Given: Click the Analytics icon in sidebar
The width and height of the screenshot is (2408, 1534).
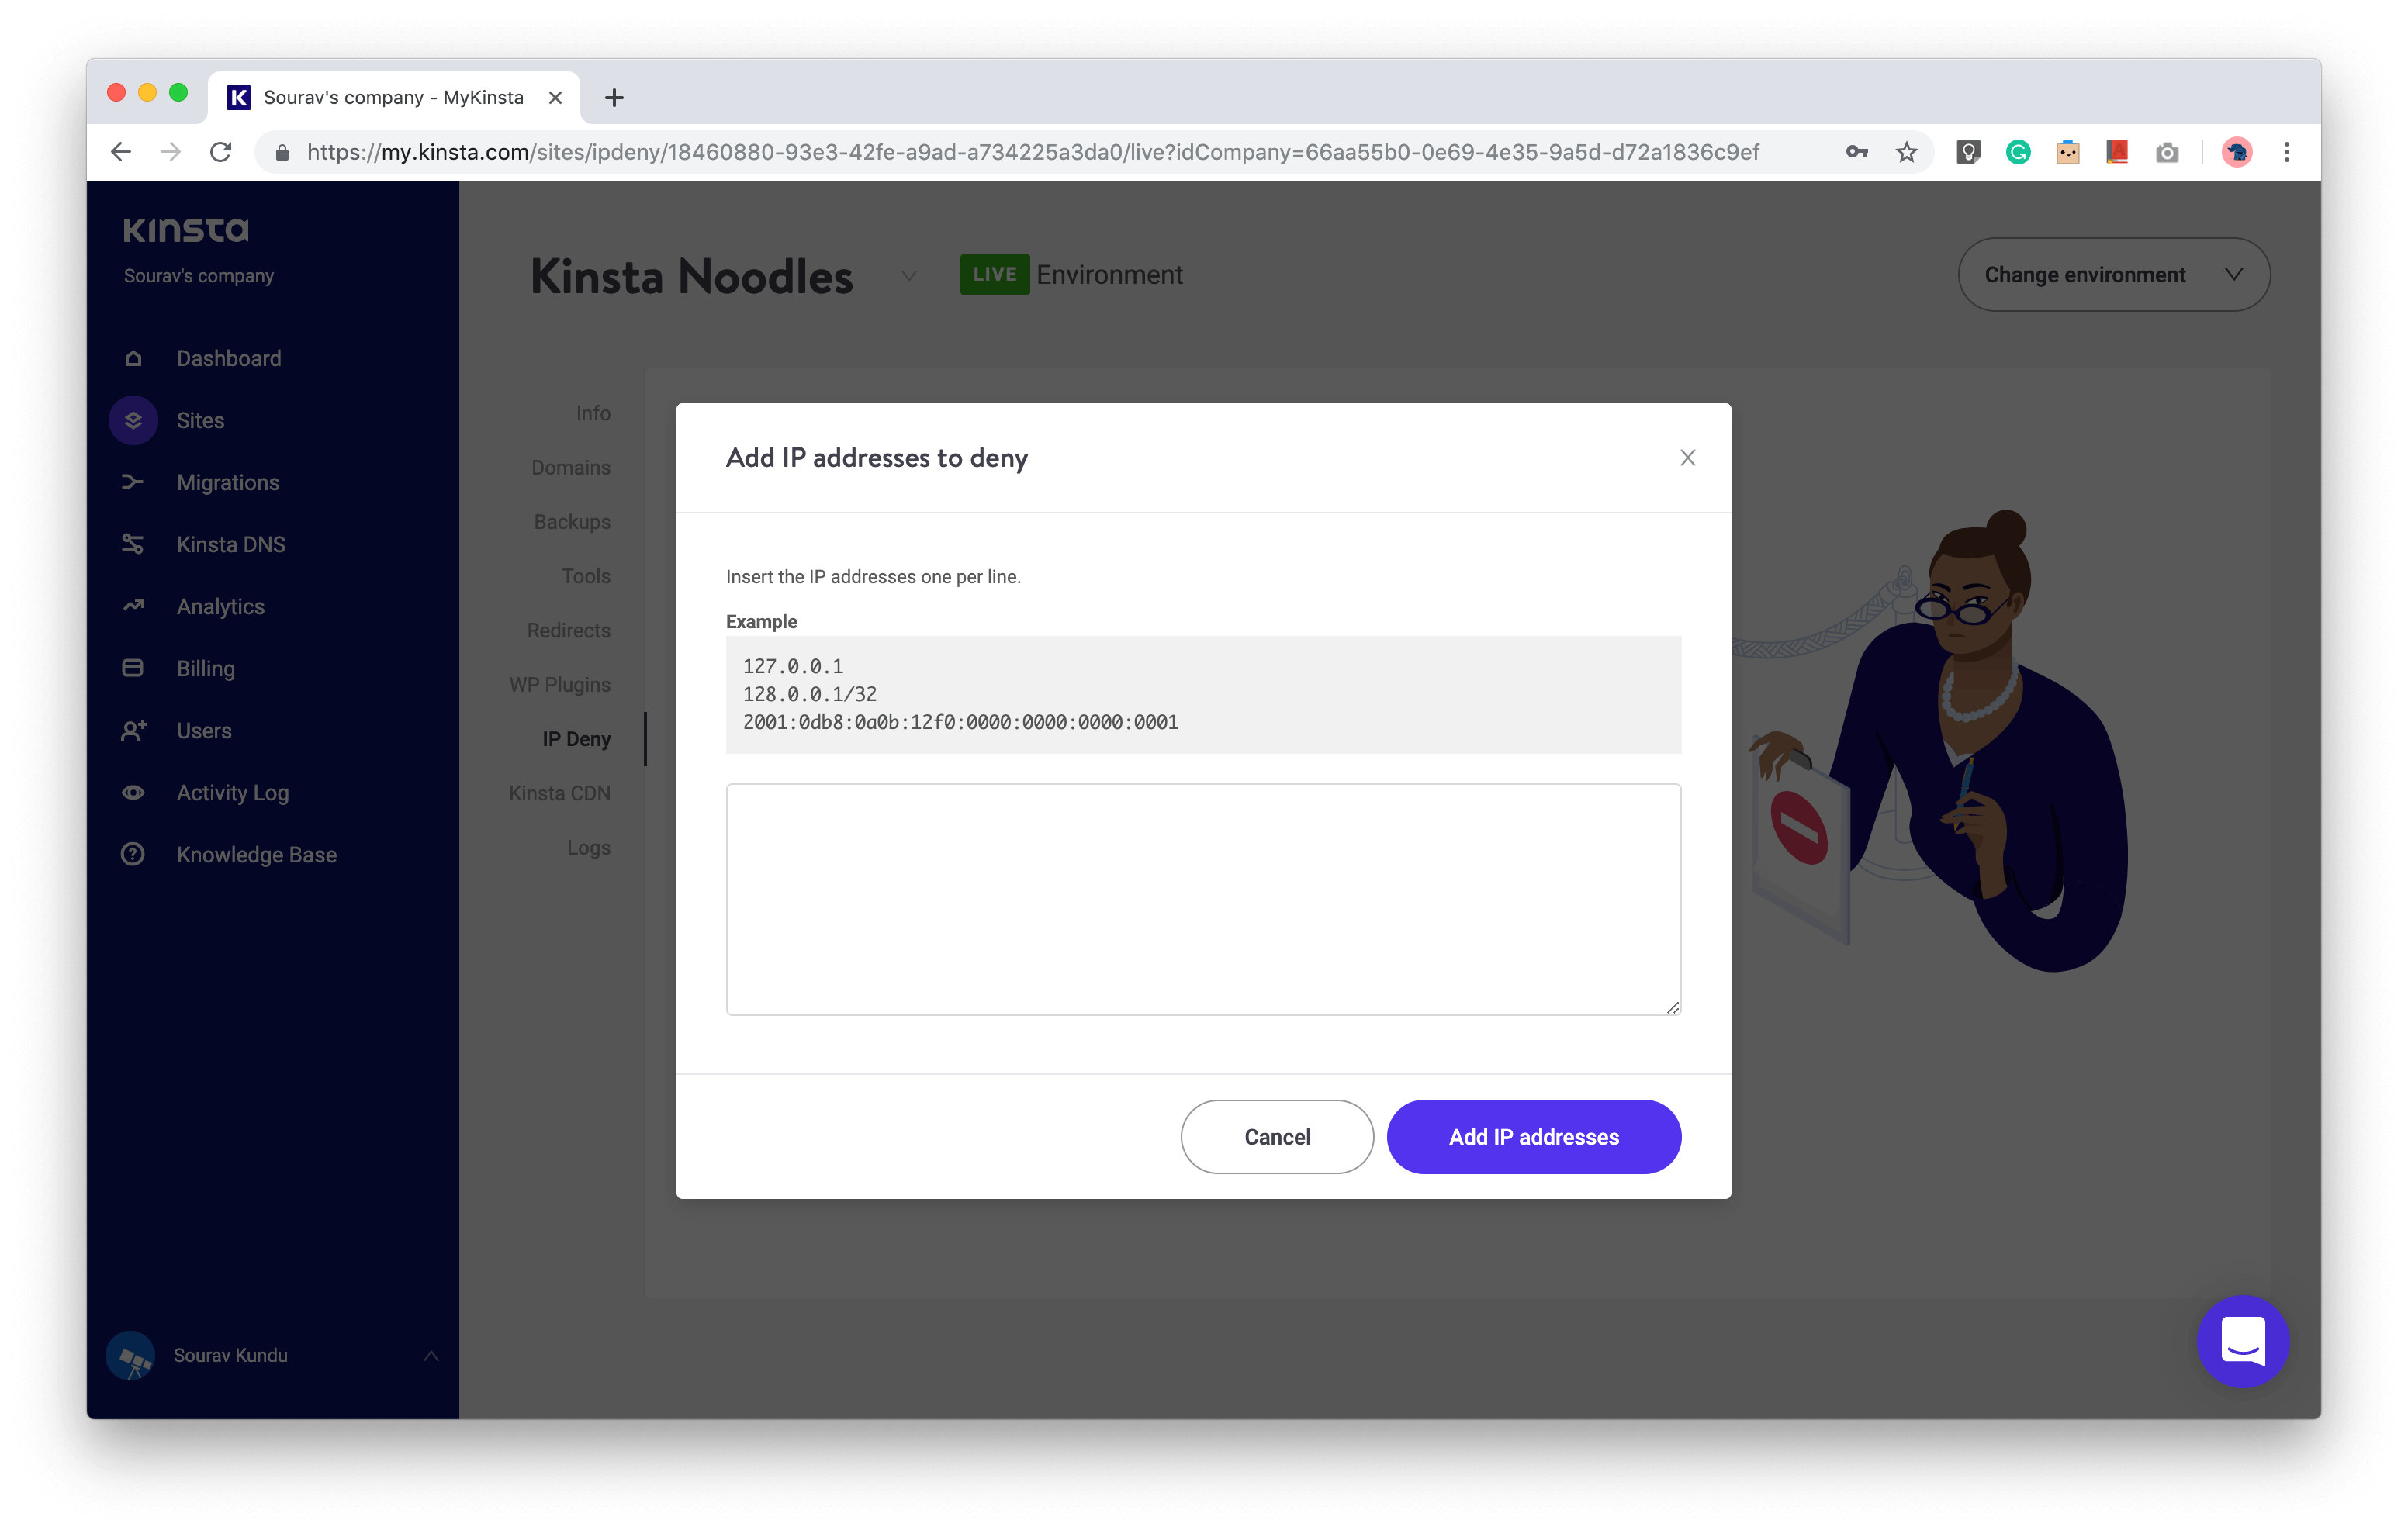Looking at the screenshot, I should click(x=135, y=606).
